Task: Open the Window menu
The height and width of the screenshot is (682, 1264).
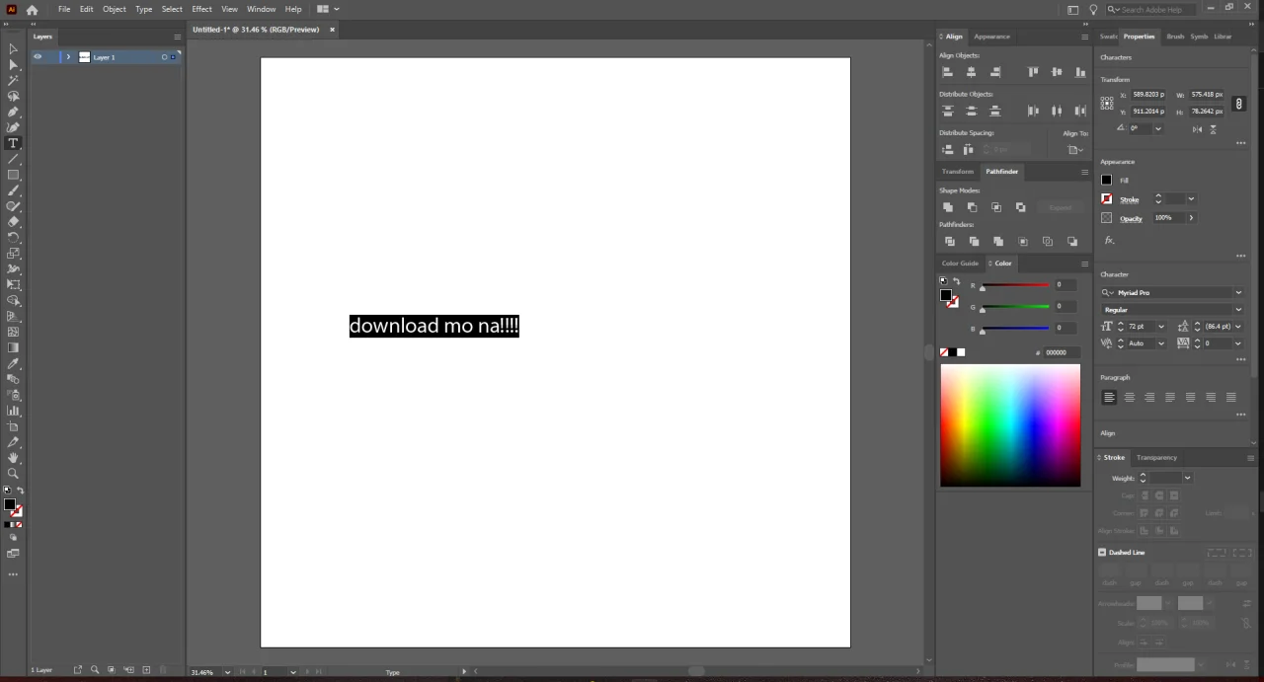Action: (262, 9)
